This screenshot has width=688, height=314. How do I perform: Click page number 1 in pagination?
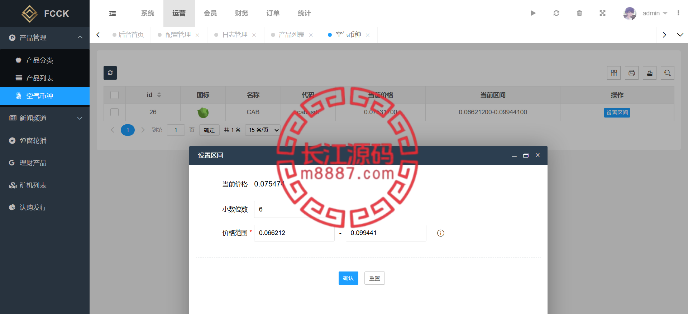(128, 130)
